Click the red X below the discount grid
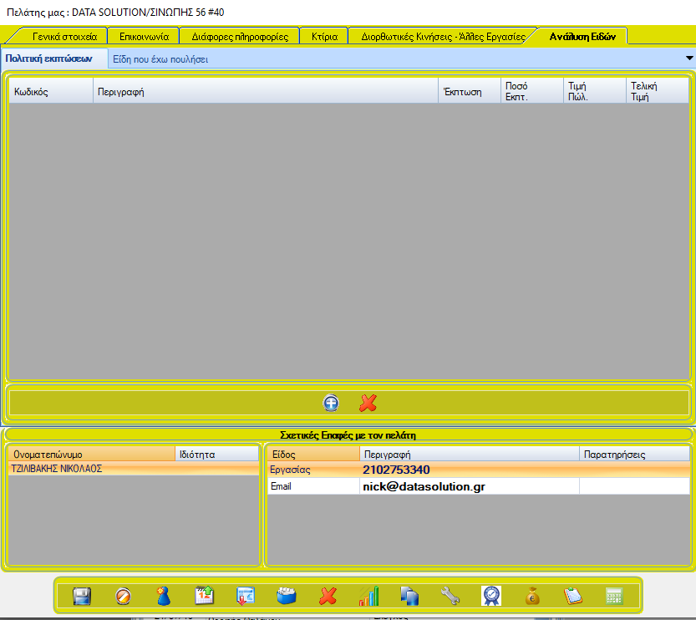This screenshot has width=696, height=620. pyautogui.click(x=368, y=403)
